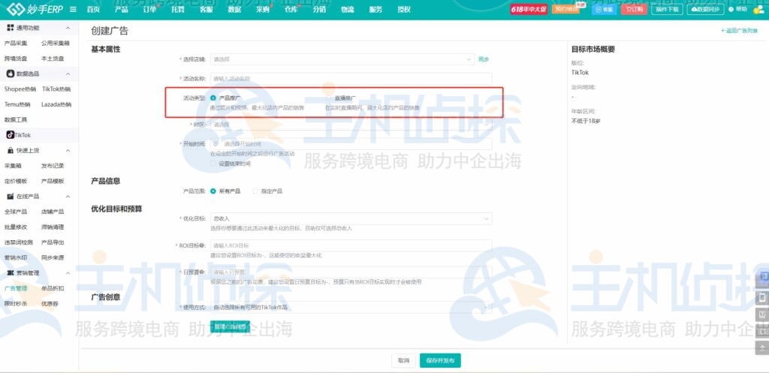Click the top floating tool icon at right edge
This screenshot has height=373, width=769.
click(763, 277)
